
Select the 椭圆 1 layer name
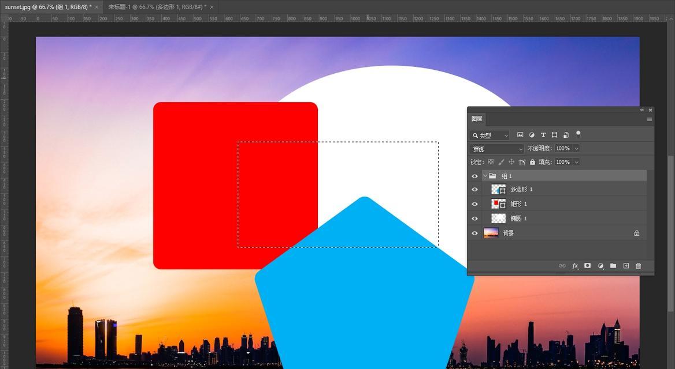pos(519,219)
